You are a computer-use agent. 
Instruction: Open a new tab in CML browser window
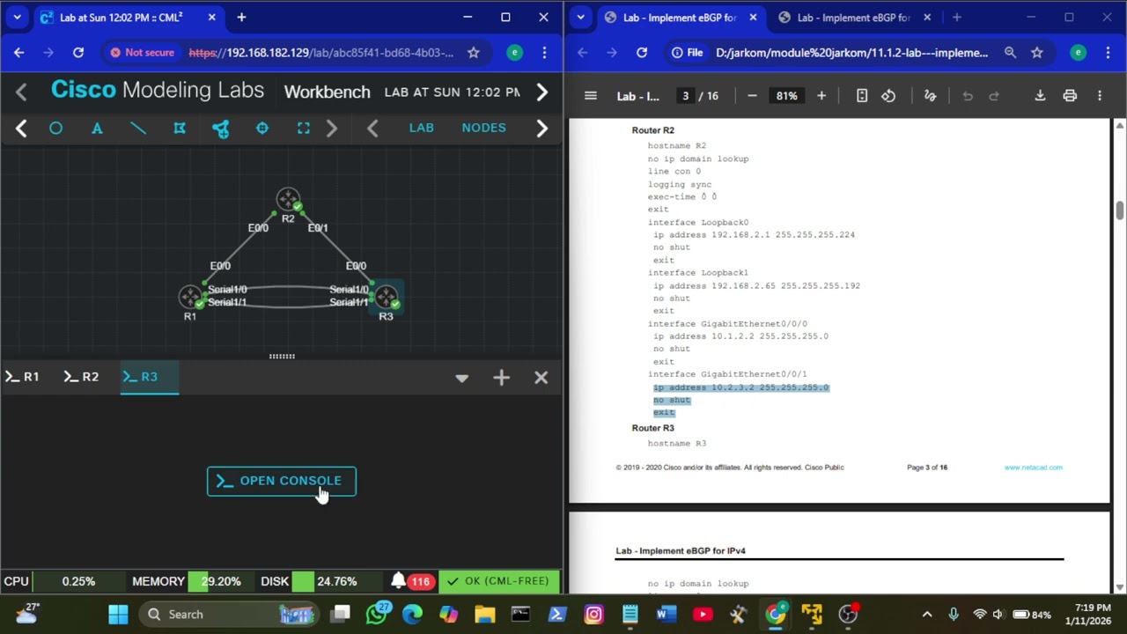[241, 17]
